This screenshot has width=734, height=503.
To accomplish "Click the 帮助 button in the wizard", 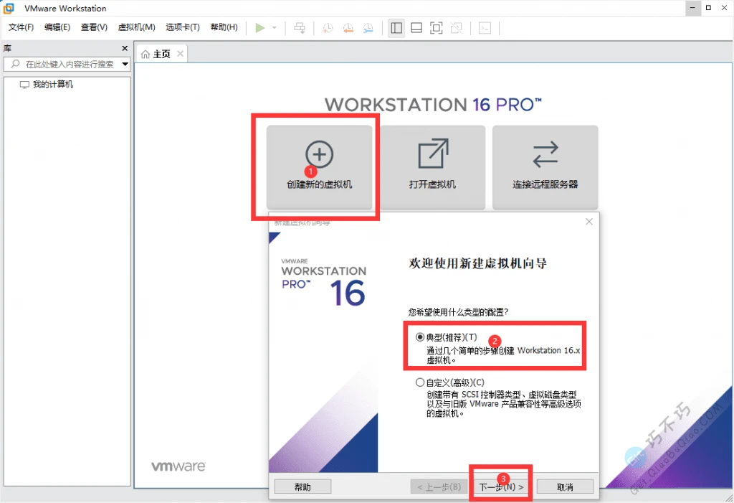I will pos(302,487).
